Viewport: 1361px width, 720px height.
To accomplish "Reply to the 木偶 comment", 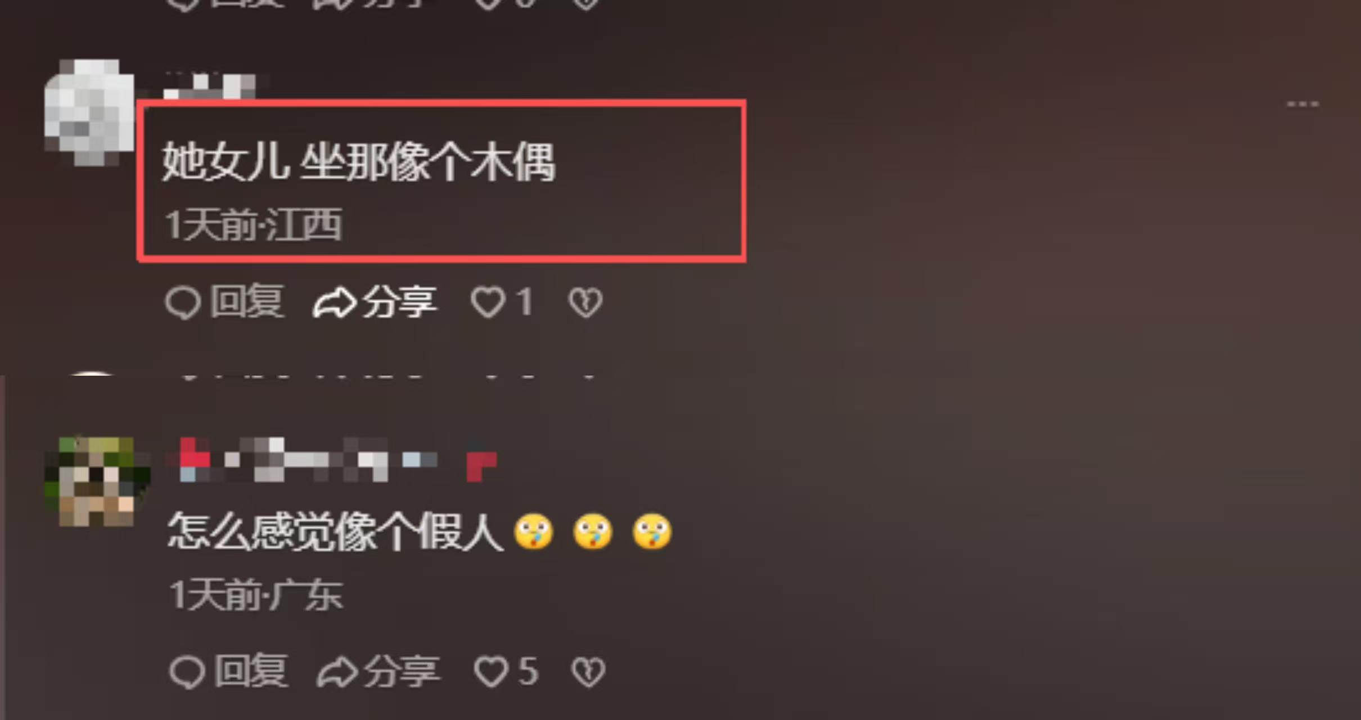I will coord(225,302).
